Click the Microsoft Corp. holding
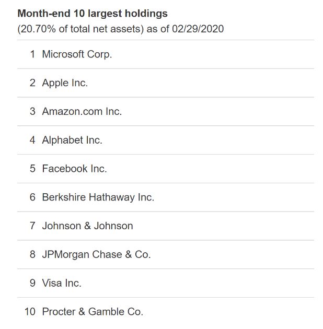 coord(77,54)
